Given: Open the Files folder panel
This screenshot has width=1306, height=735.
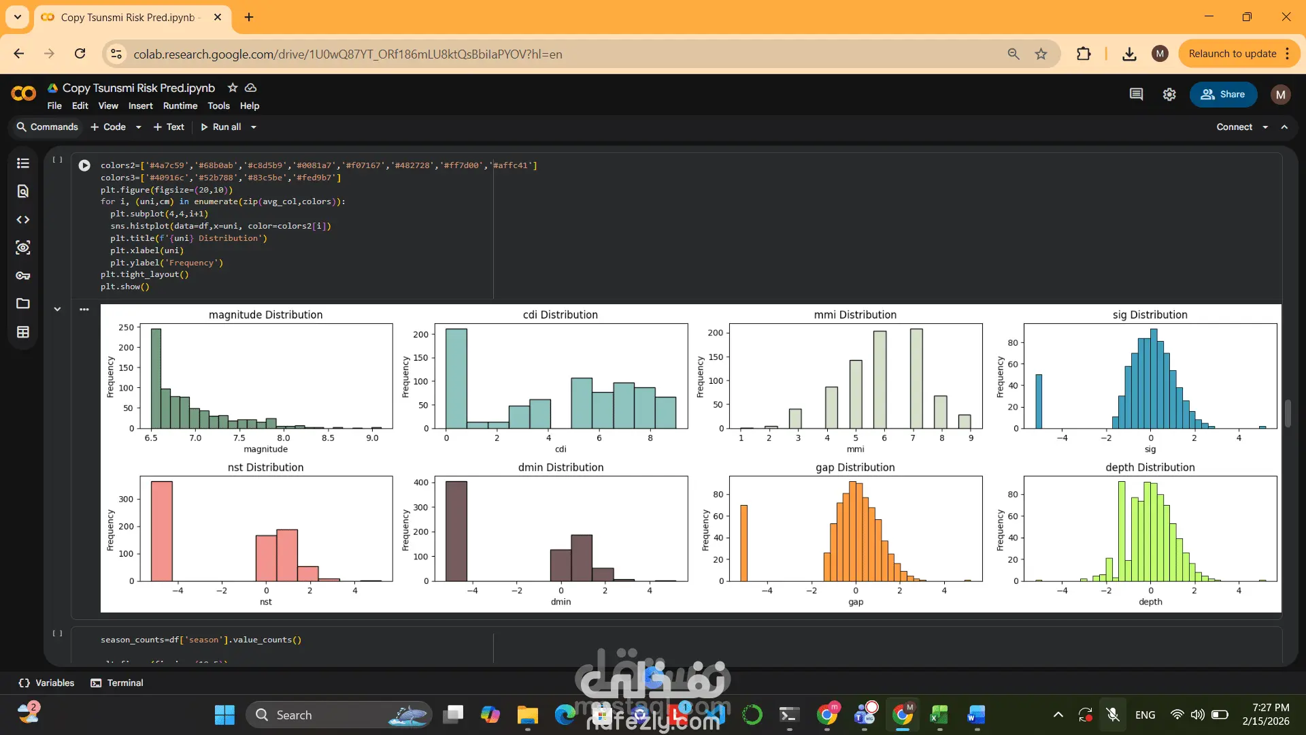Looking at the screenshot, I should 23,304.
